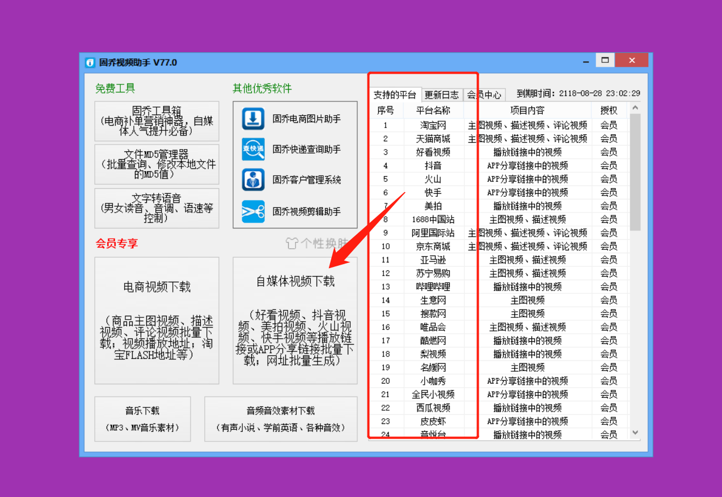The height and width of the screenshot is (497, 722).
Task: Click the 其他优秀软件 heading
Action: click(262, 88)
